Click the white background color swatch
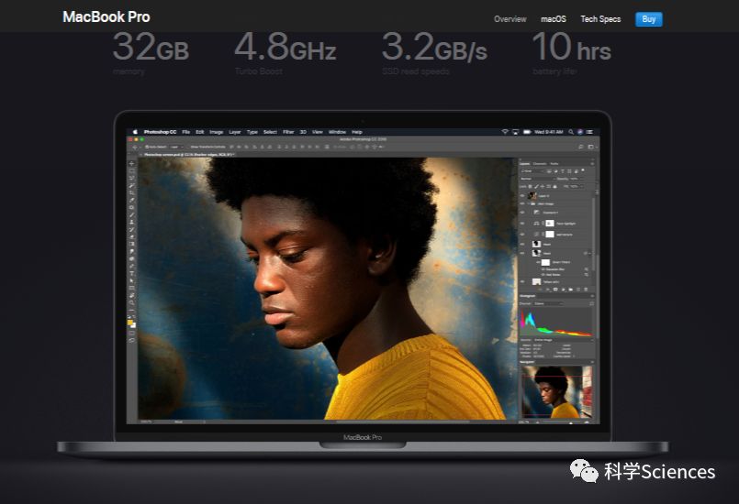The height and width of the screenshot is (504, 739). tap(133, 325)
